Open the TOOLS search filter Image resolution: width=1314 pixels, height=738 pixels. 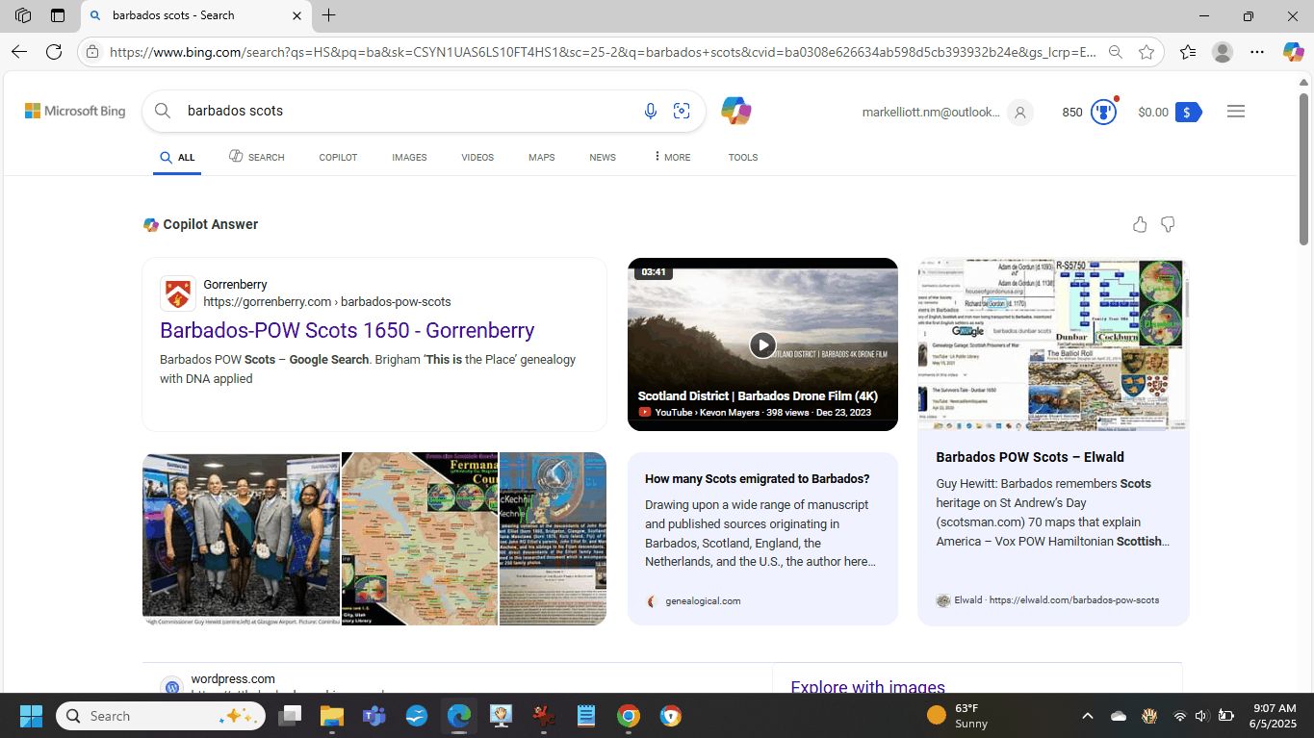[x=742, y=157]
